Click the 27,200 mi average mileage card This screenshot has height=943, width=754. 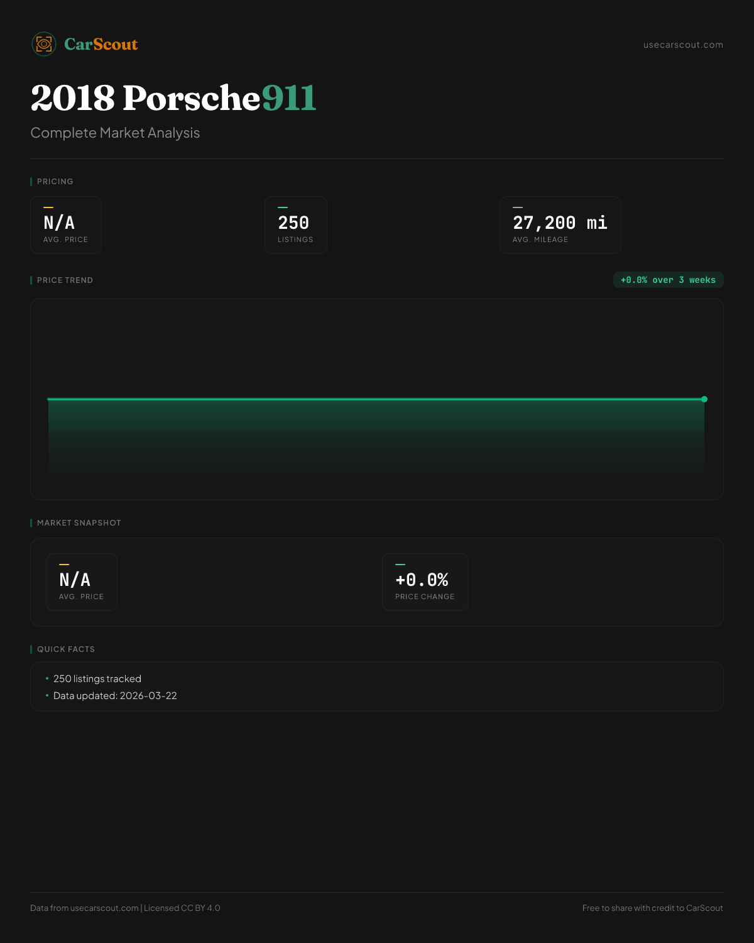coord(560,225)
